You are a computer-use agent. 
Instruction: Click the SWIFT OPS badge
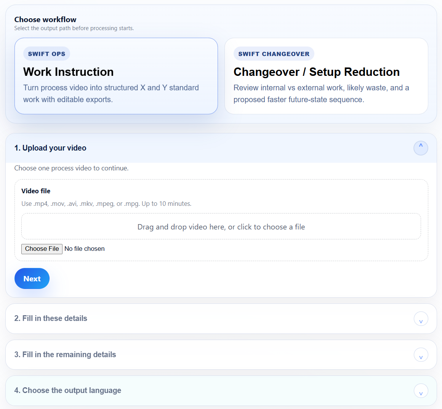coord(46,53)
